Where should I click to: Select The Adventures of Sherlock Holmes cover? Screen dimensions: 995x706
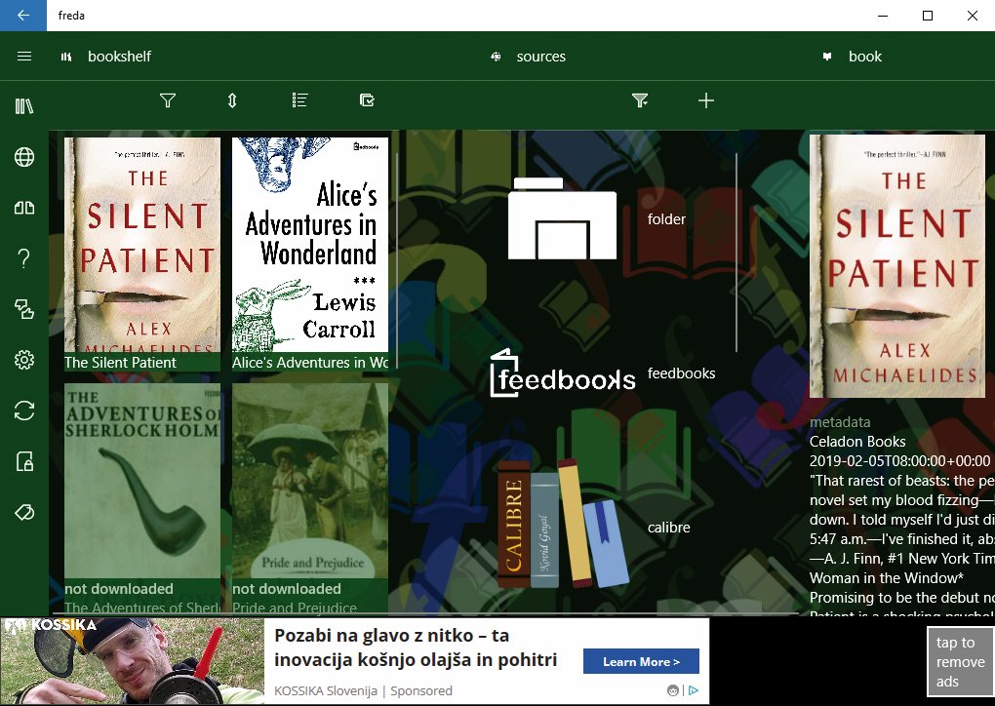click(x=142, y=481)
